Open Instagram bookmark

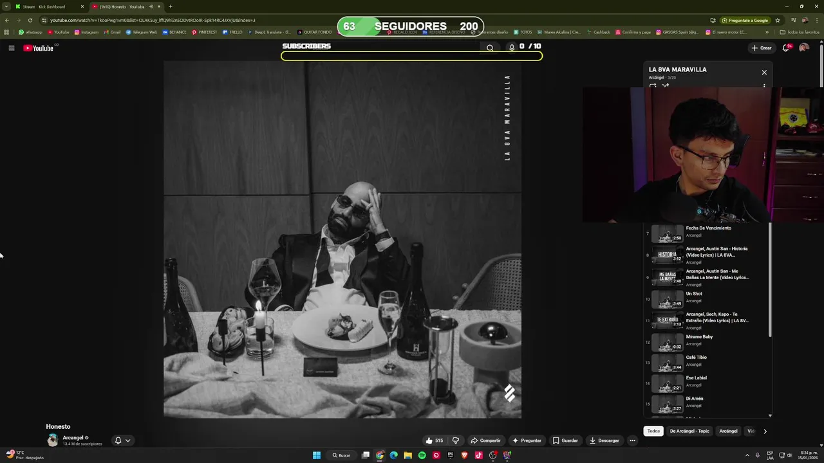point(86,32)
